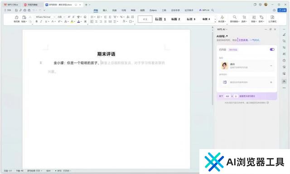Image resolution: width=290 pixels, height=174 pixels.
Task: Pin the WPS AI side panel
Action: (271, 29)
